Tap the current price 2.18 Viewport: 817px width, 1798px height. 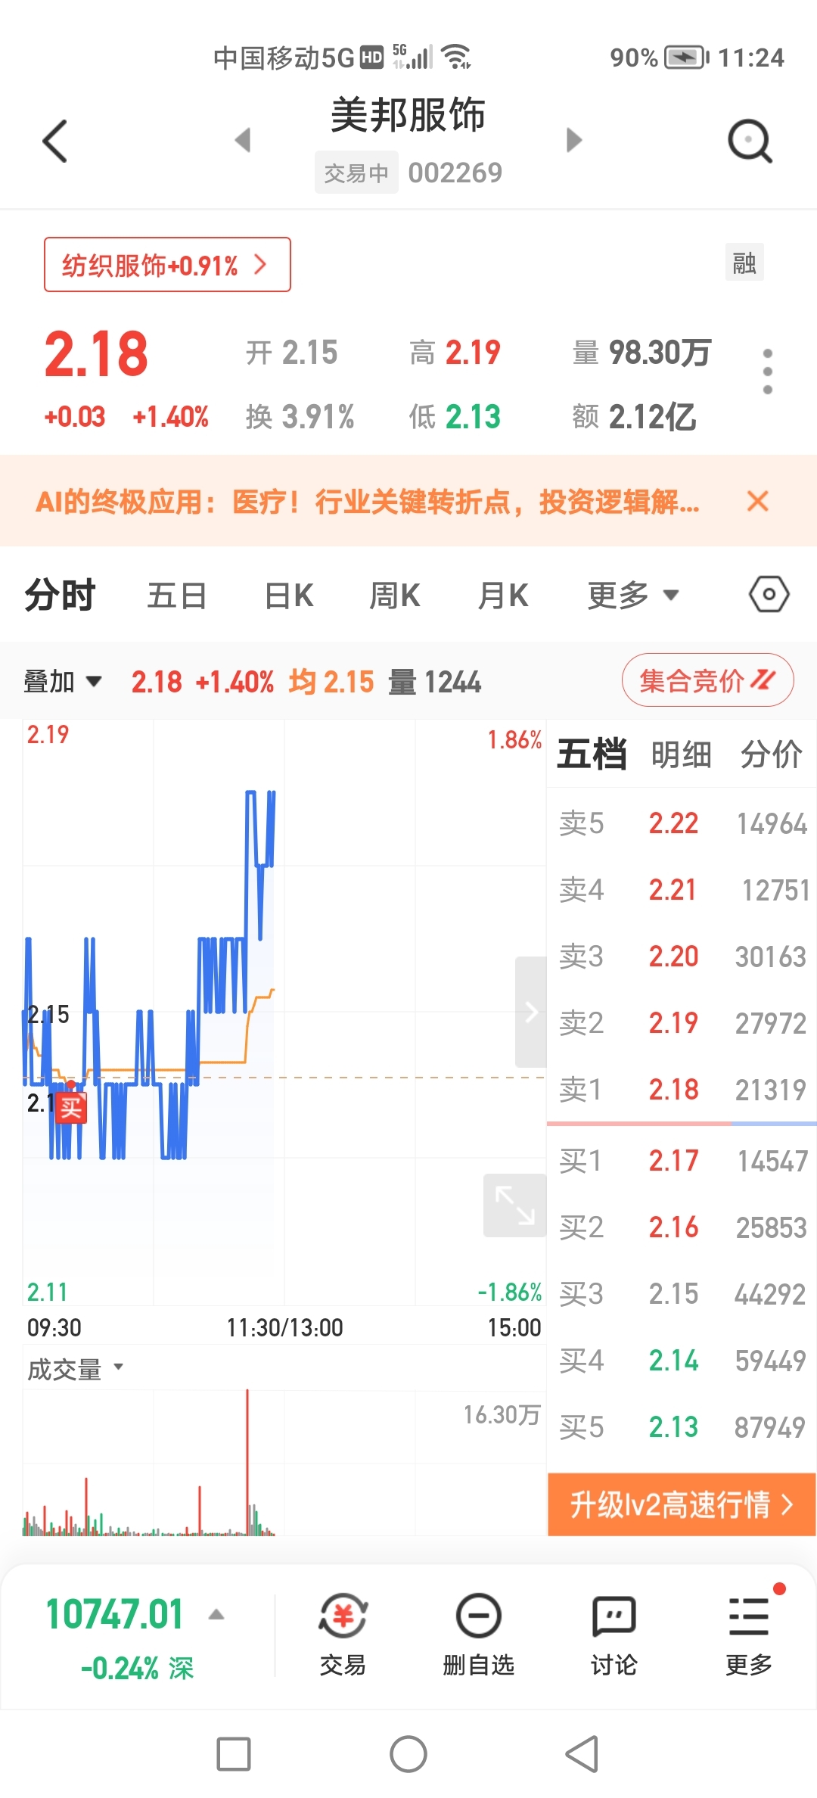pyautogui.click(x=96, y=354)
